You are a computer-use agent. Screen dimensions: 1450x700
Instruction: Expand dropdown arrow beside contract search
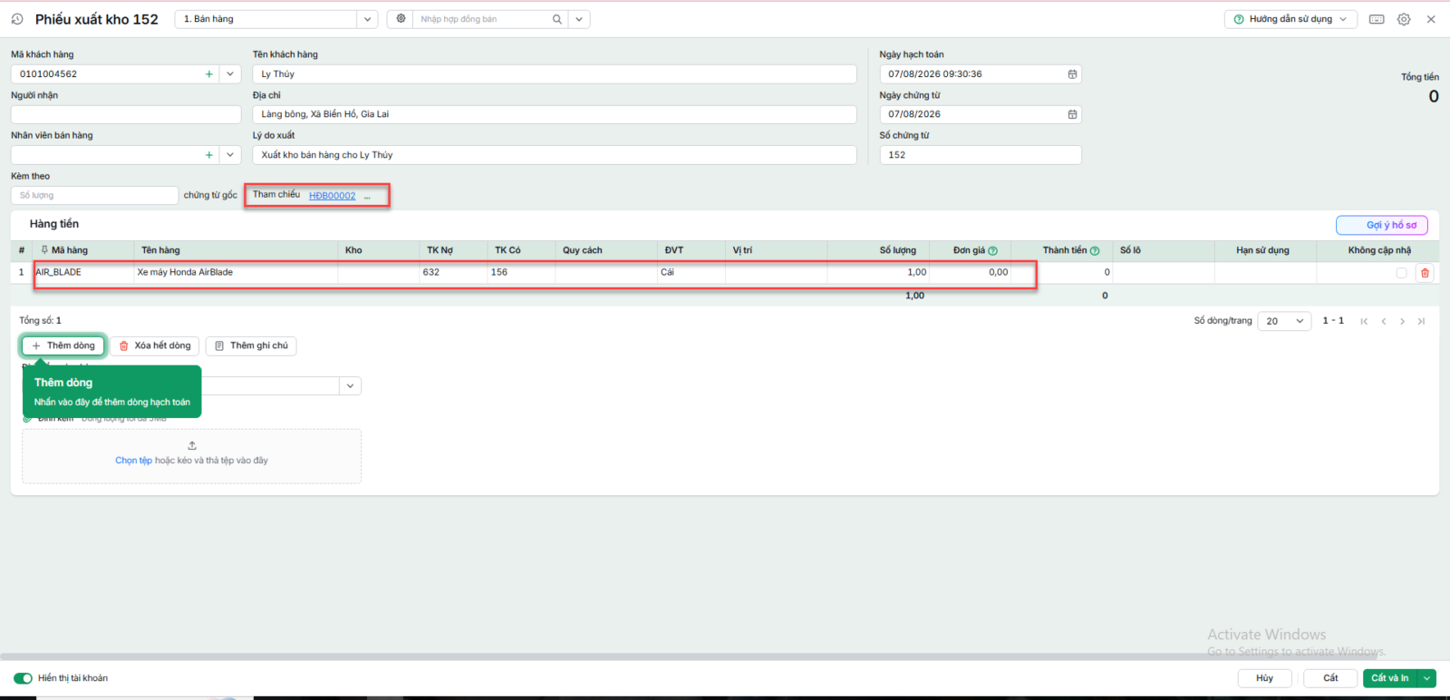coord(579,19)
